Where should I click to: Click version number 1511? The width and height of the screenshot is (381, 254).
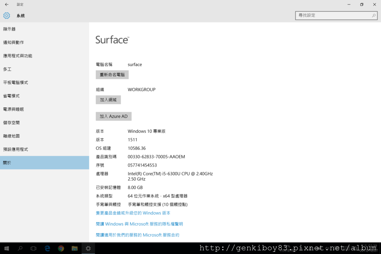coord(132,139)
